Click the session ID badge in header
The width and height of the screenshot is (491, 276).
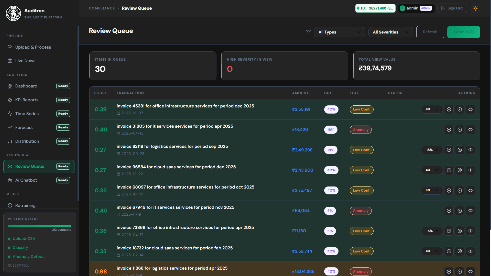point(375,8)
